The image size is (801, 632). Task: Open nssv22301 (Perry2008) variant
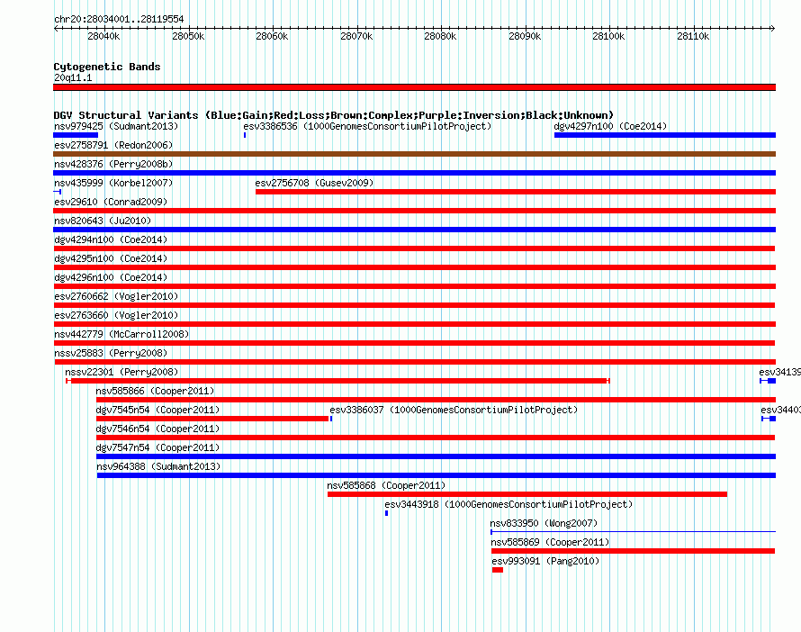[x=121, y=372]
